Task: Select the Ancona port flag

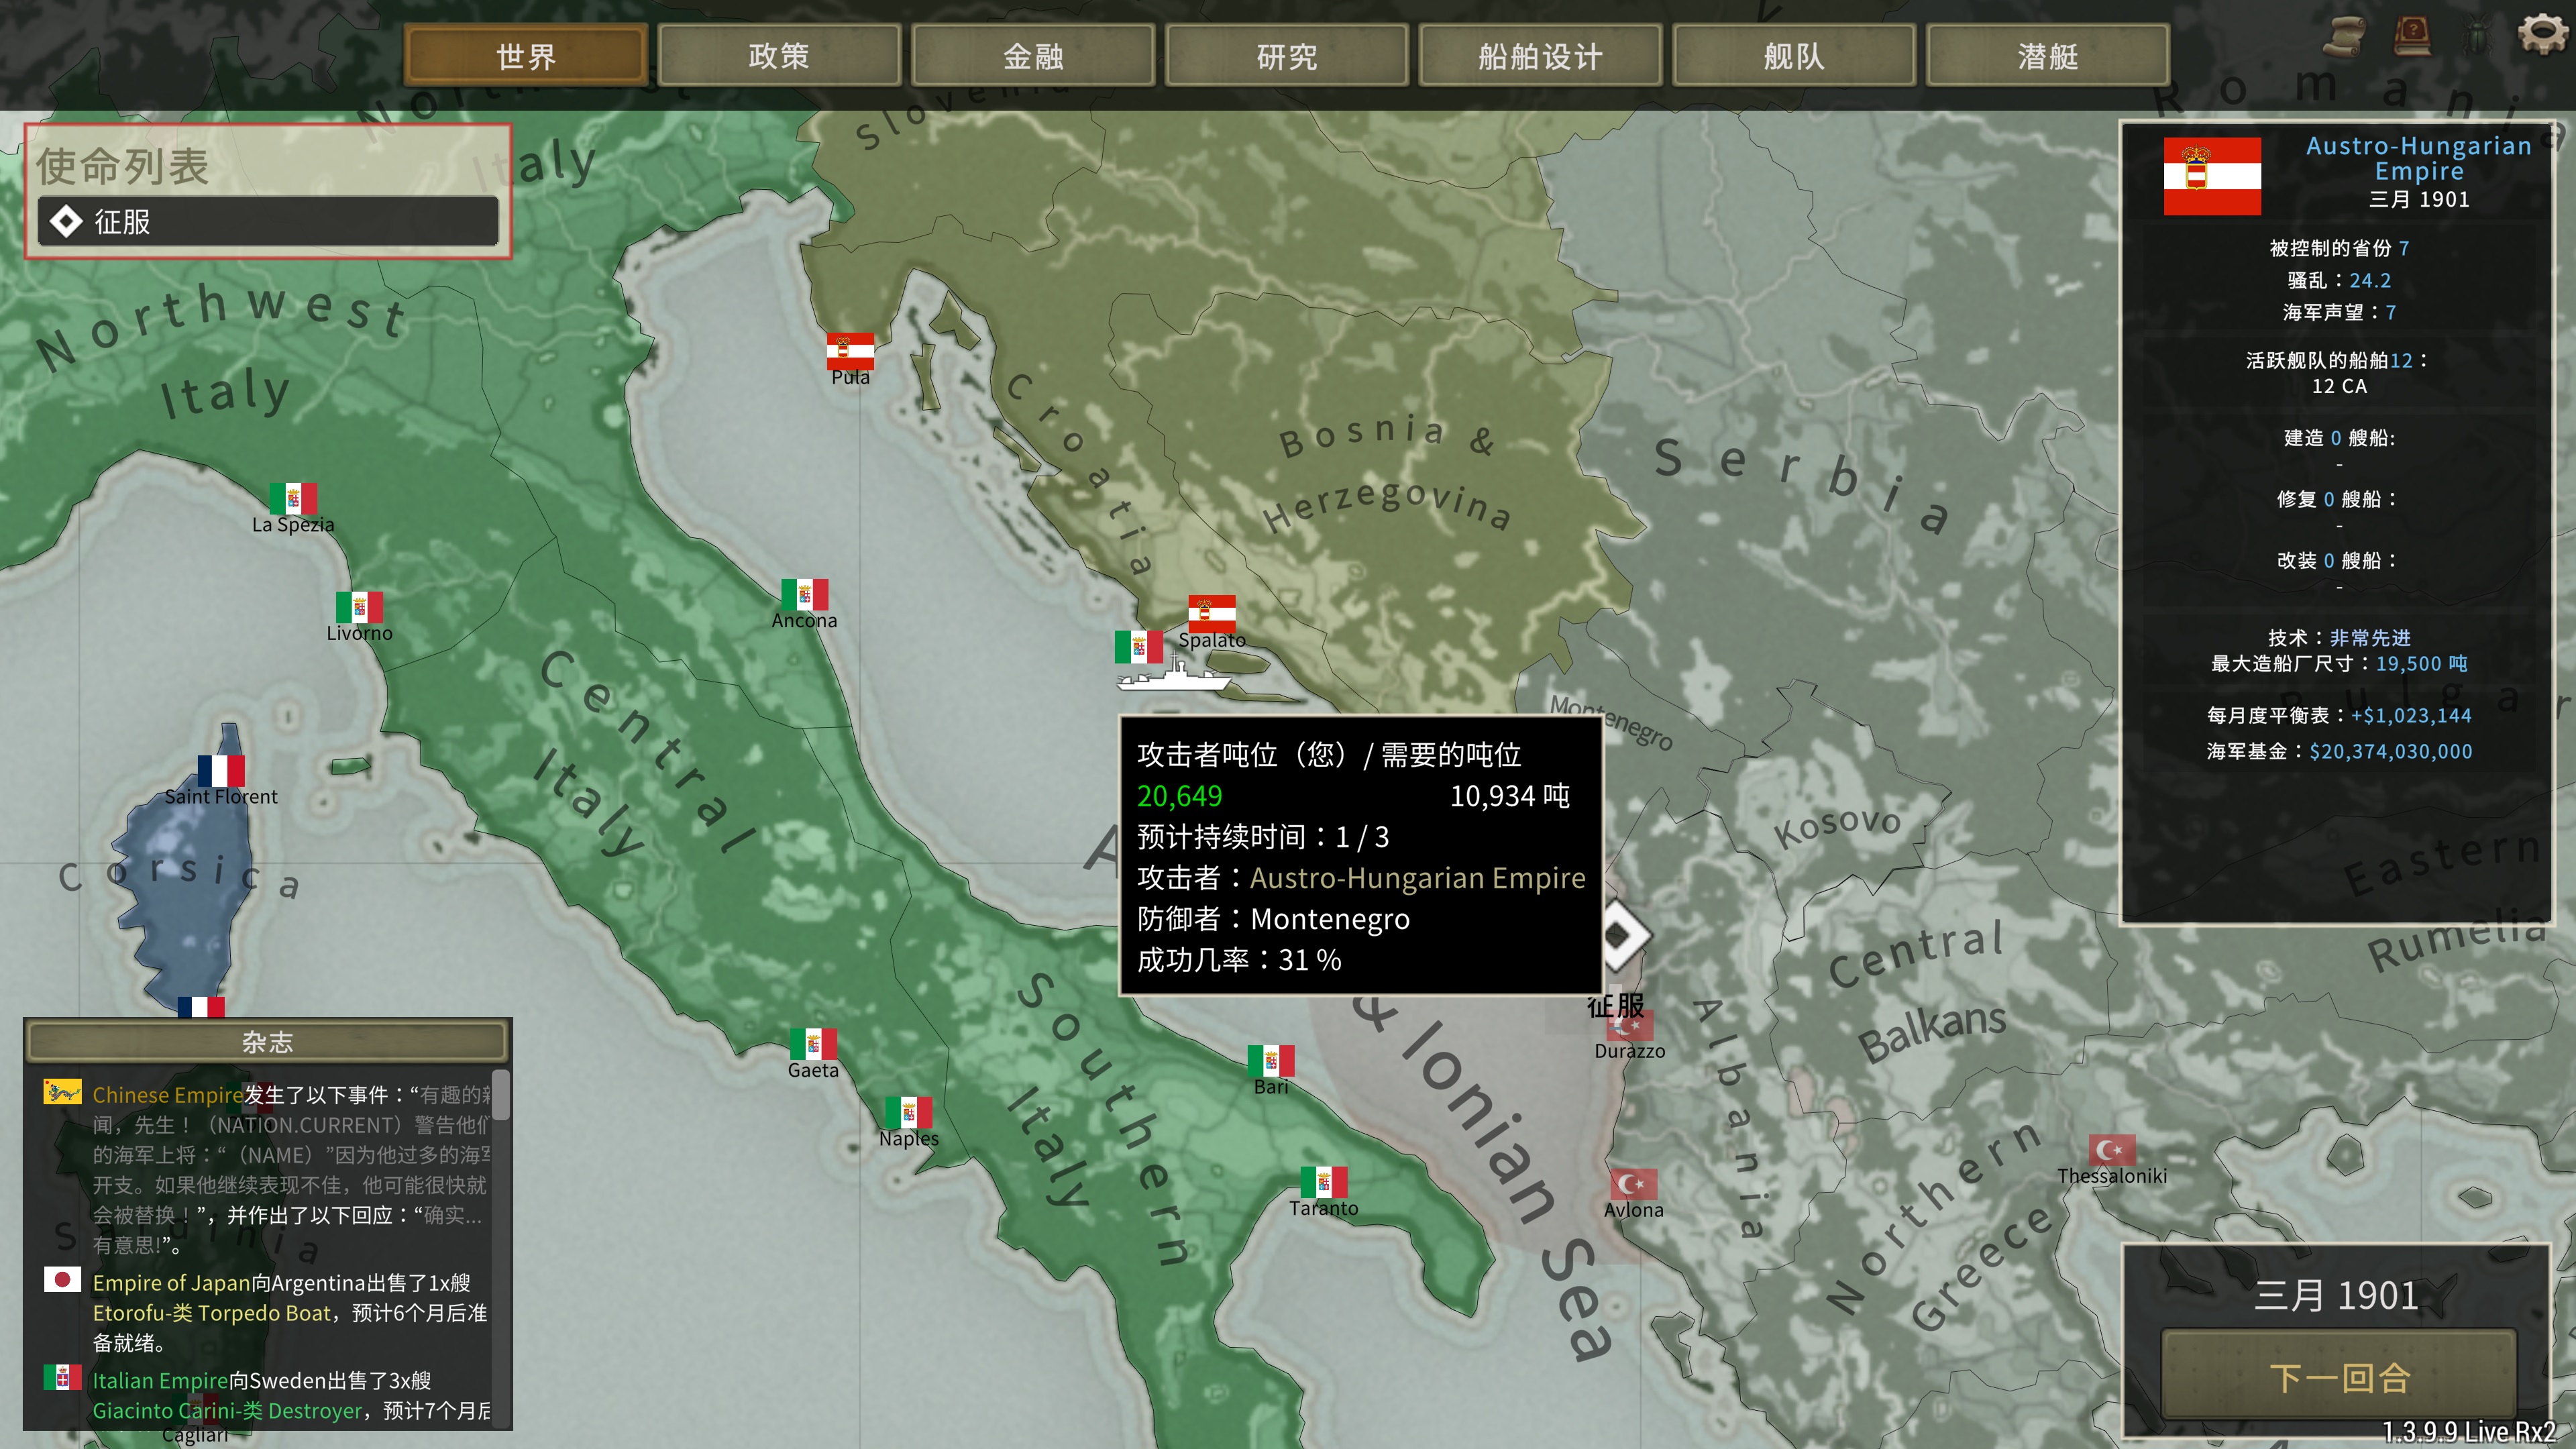Action: (x=805, y=594)
